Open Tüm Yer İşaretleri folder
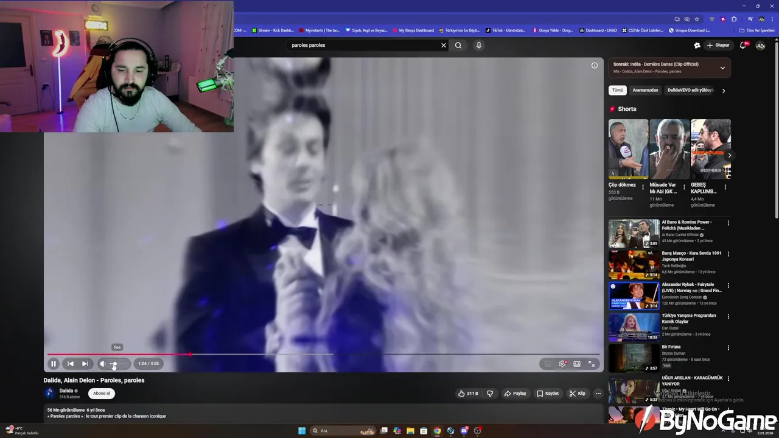Screen dimensions: 779x438 (757, 30)
